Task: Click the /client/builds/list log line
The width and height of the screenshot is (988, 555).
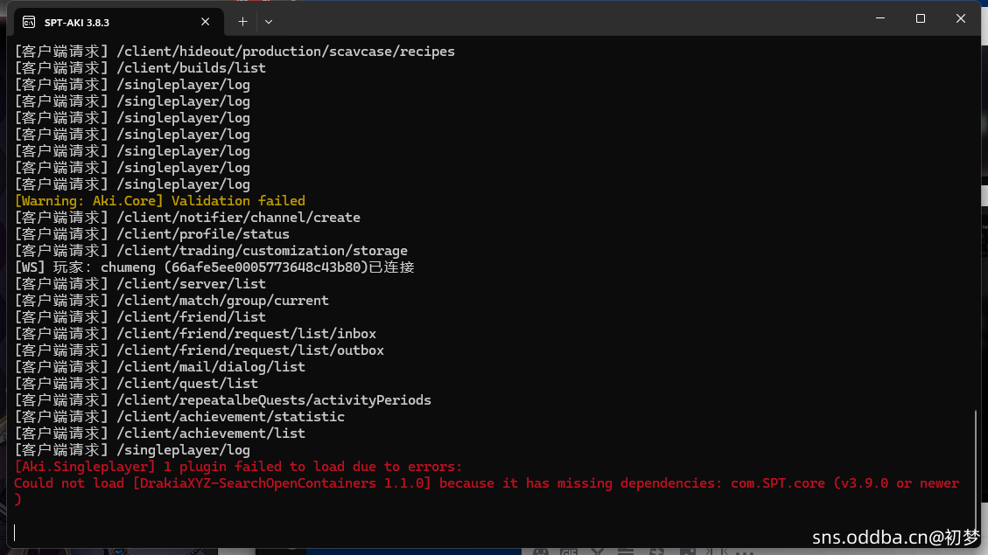Action: pyautogui.click(x=140, y=68)
